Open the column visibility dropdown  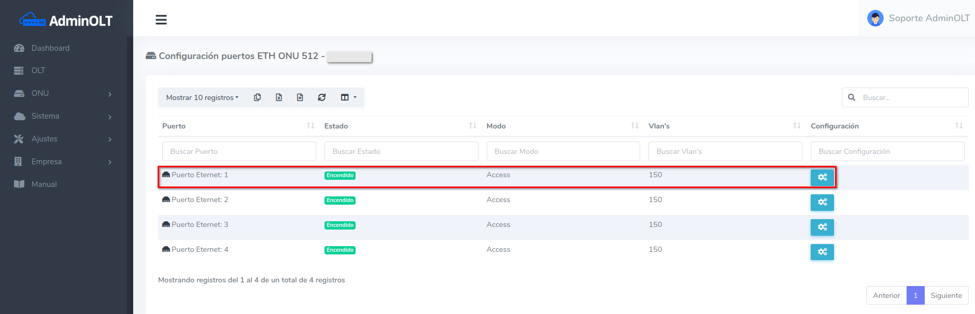(x=348, y=97)
